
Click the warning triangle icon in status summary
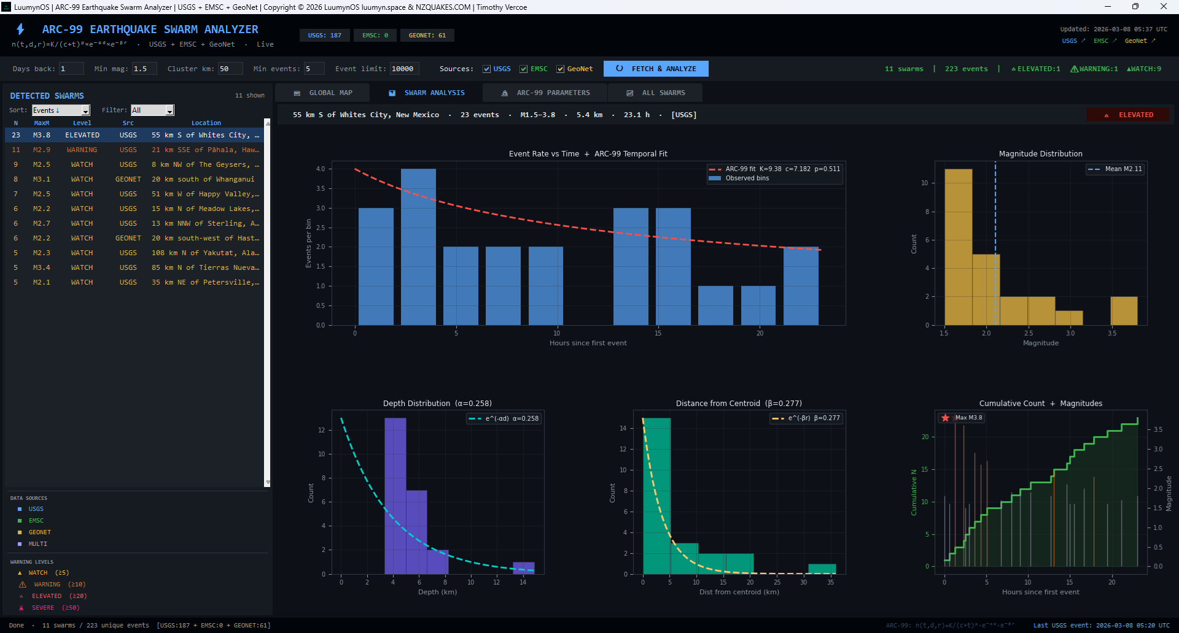[x=1074, y=69]
